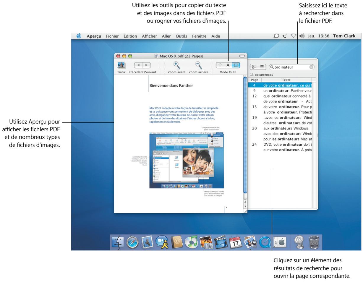
Task: Click the @ spring website icon in Dock
Action: point(299,242)
